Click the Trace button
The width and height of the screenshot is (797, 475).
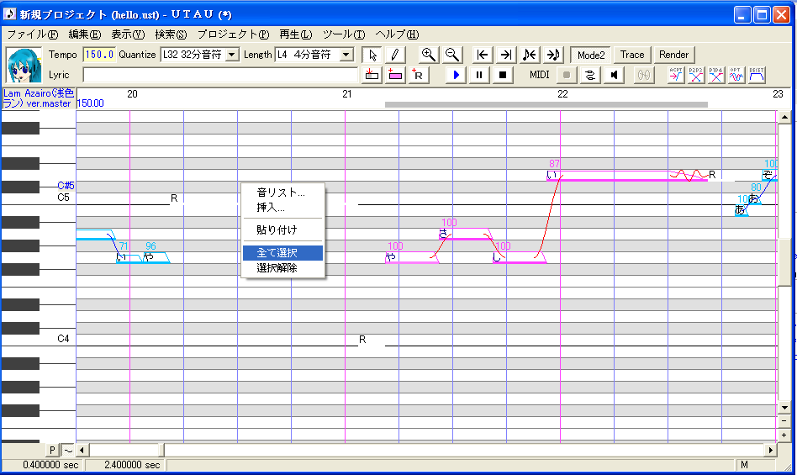click(632, 55)
